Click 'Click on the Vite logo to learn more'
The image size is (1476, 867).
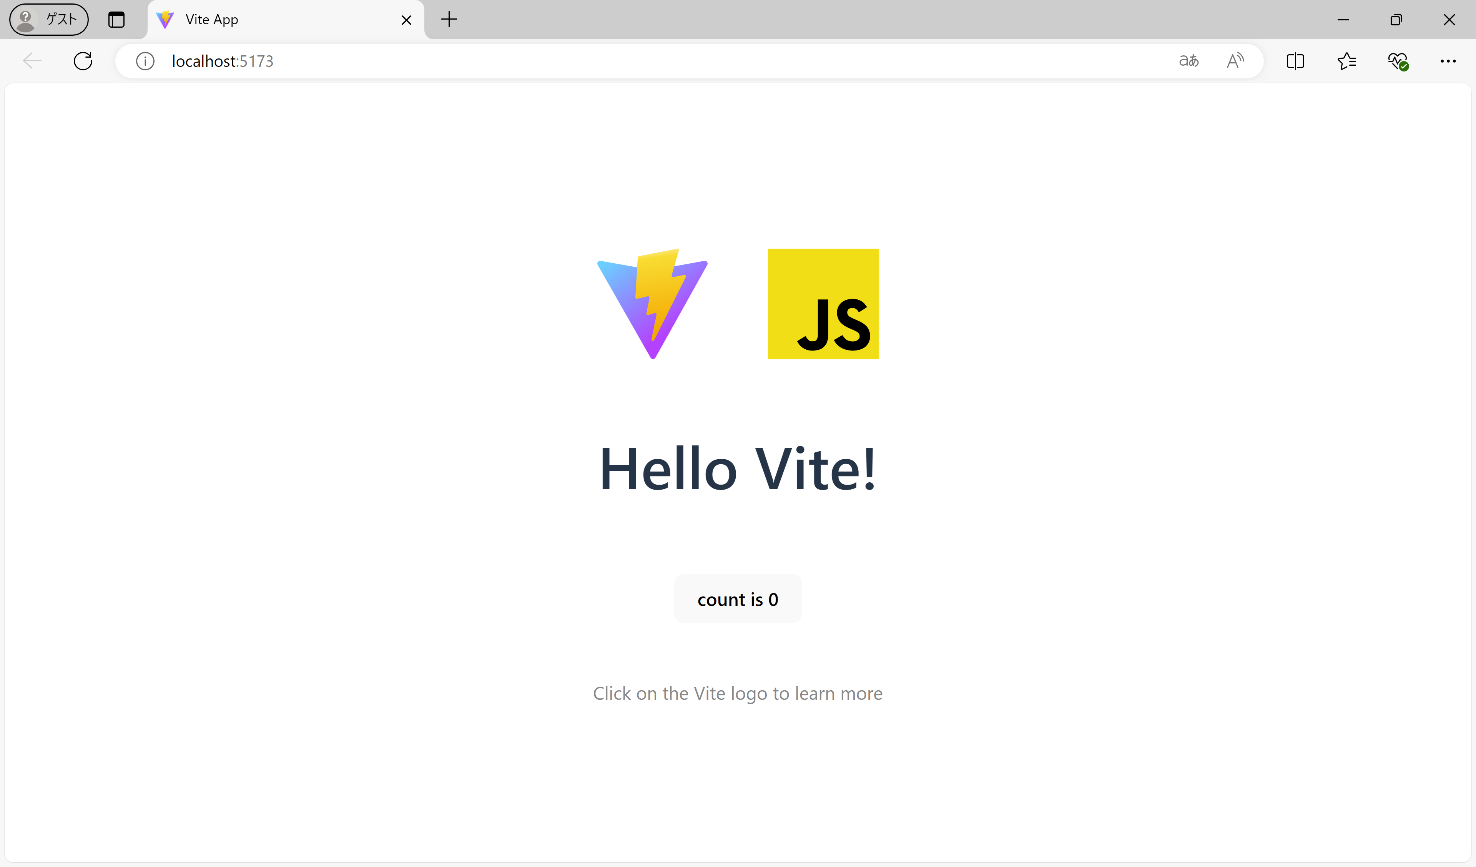click(x=737, y=693)
